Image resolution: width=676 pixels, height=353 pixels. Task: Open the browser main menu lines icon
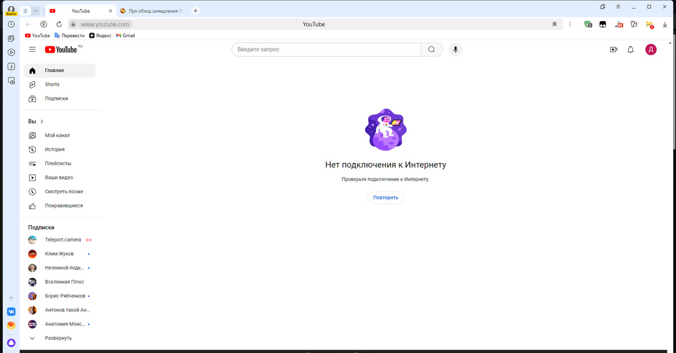click(x=619, y=7)
